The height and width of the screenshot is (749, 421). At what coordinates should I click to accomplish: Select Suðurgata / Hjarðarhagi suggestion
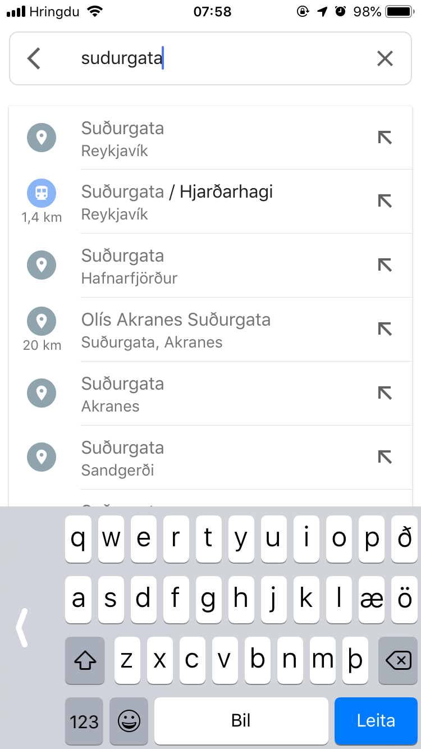(x=225, y=202)
